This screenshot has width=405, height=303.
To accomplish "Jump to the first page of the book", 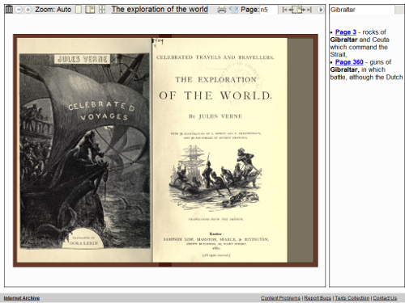I will tap(284, 10).
